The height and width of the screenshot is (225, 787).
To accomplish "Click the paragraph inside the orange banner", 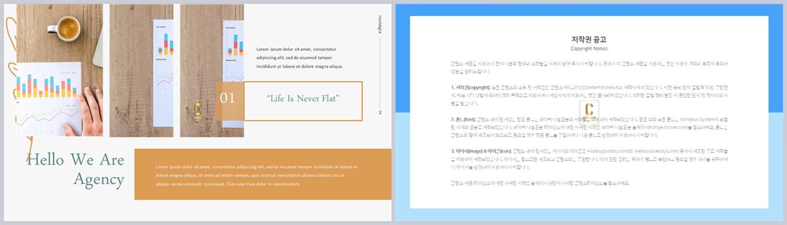I will 257,175.
